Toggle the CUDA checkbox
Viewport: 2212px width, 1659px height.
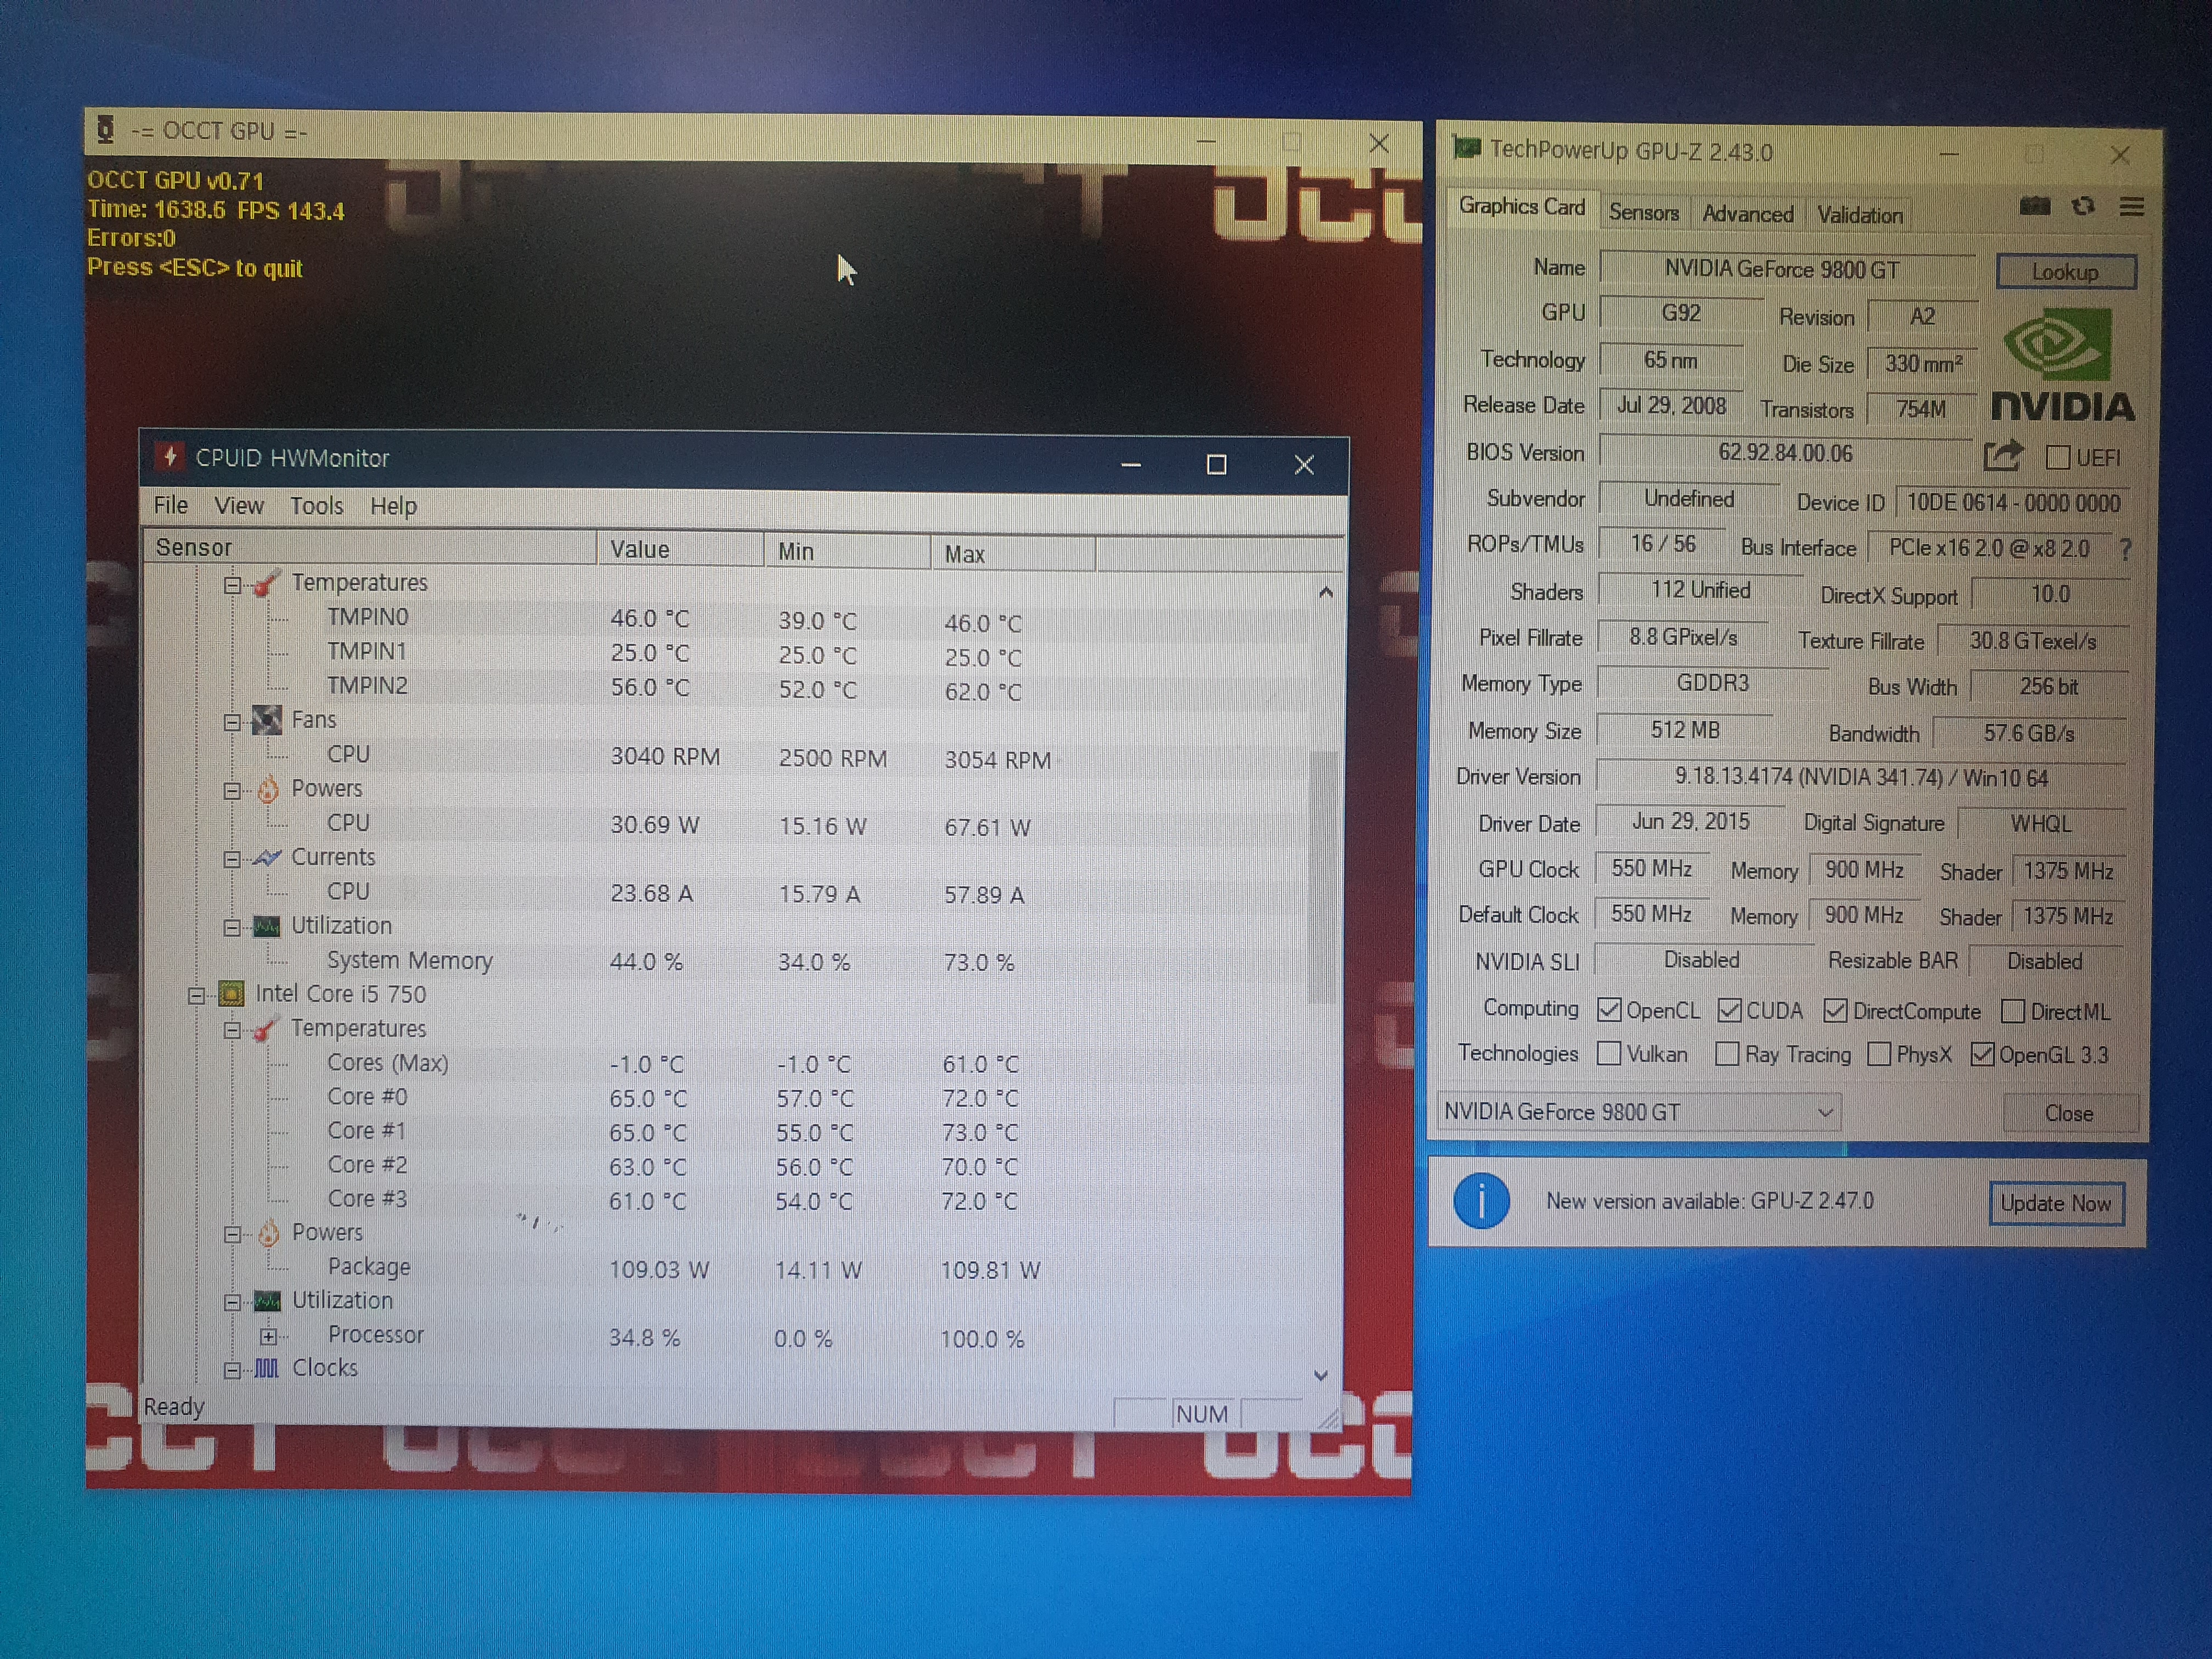click(1729, 1010)
